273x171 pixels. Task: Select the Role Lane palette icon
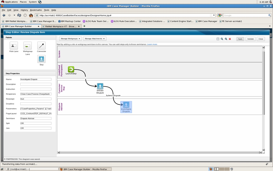(14, 45)
